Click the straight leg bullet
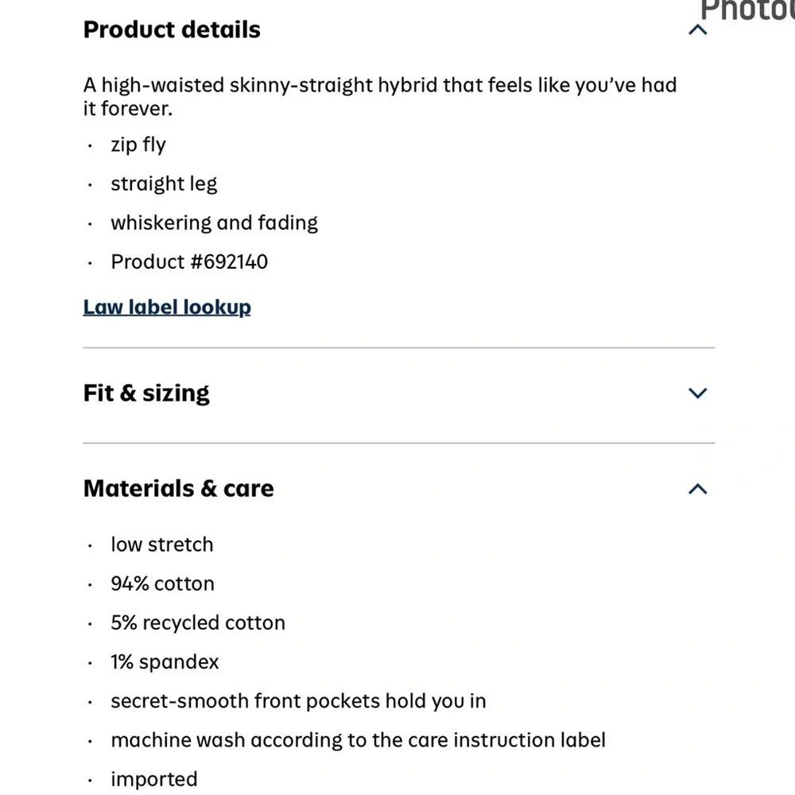This screenshot has height=795, width=795. tap(164, 184)
